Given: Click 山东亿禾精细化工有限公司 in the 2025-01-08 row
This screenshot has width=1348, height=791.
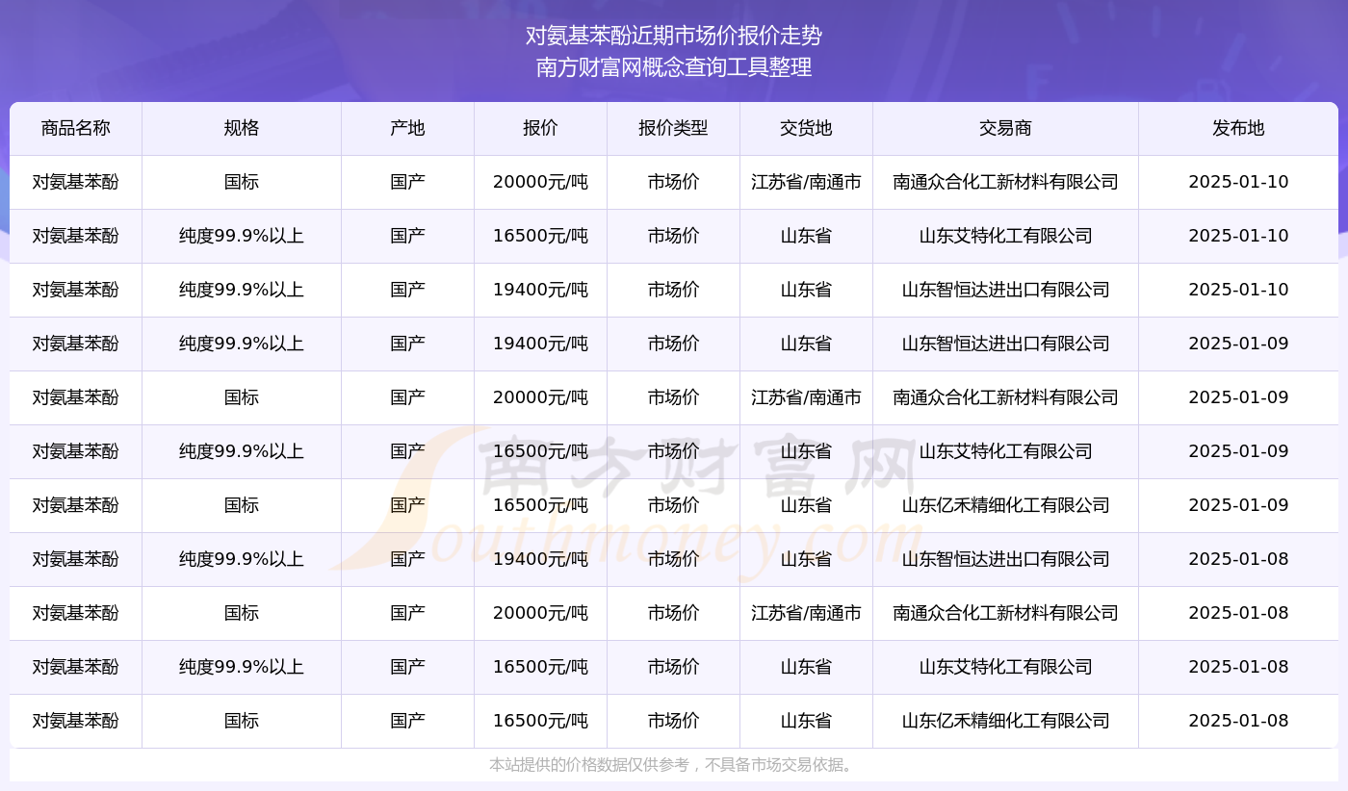Looking at the screenshot, I should point(1005,721).
